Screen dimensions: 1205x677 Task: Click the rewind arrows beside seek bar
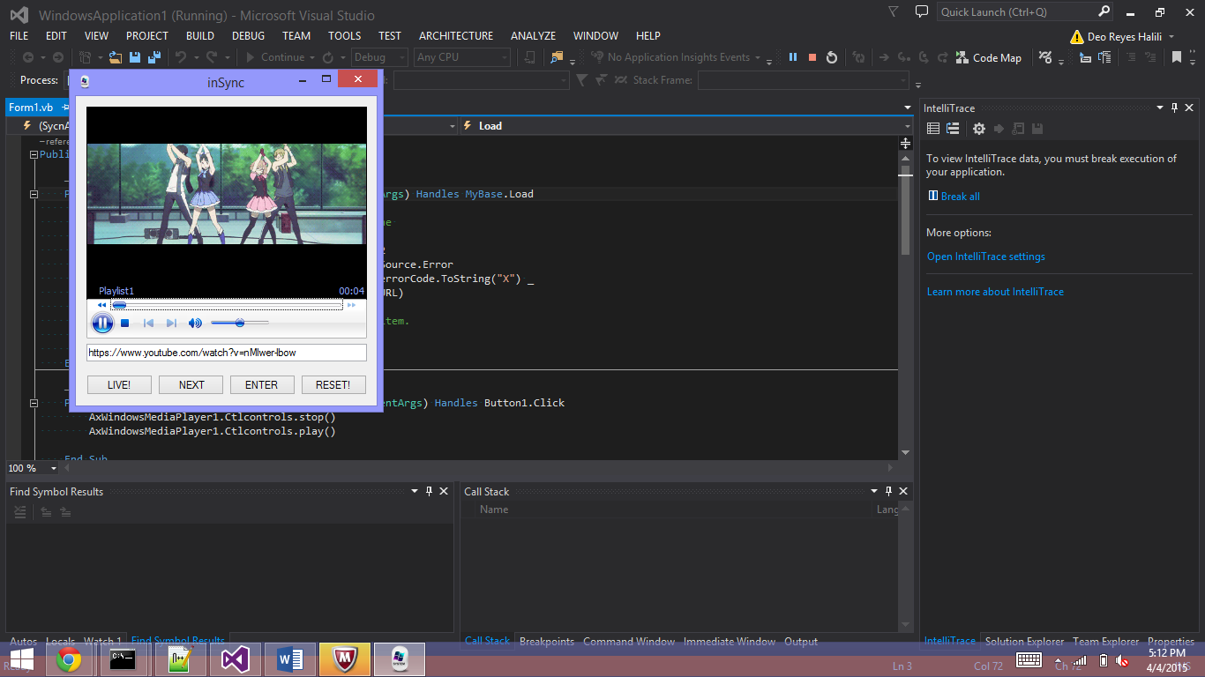[102, 305]
